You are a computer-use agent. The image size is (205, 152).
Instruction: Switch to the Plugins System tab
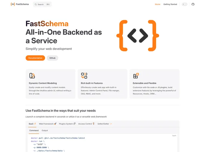[x=67, y=124]
